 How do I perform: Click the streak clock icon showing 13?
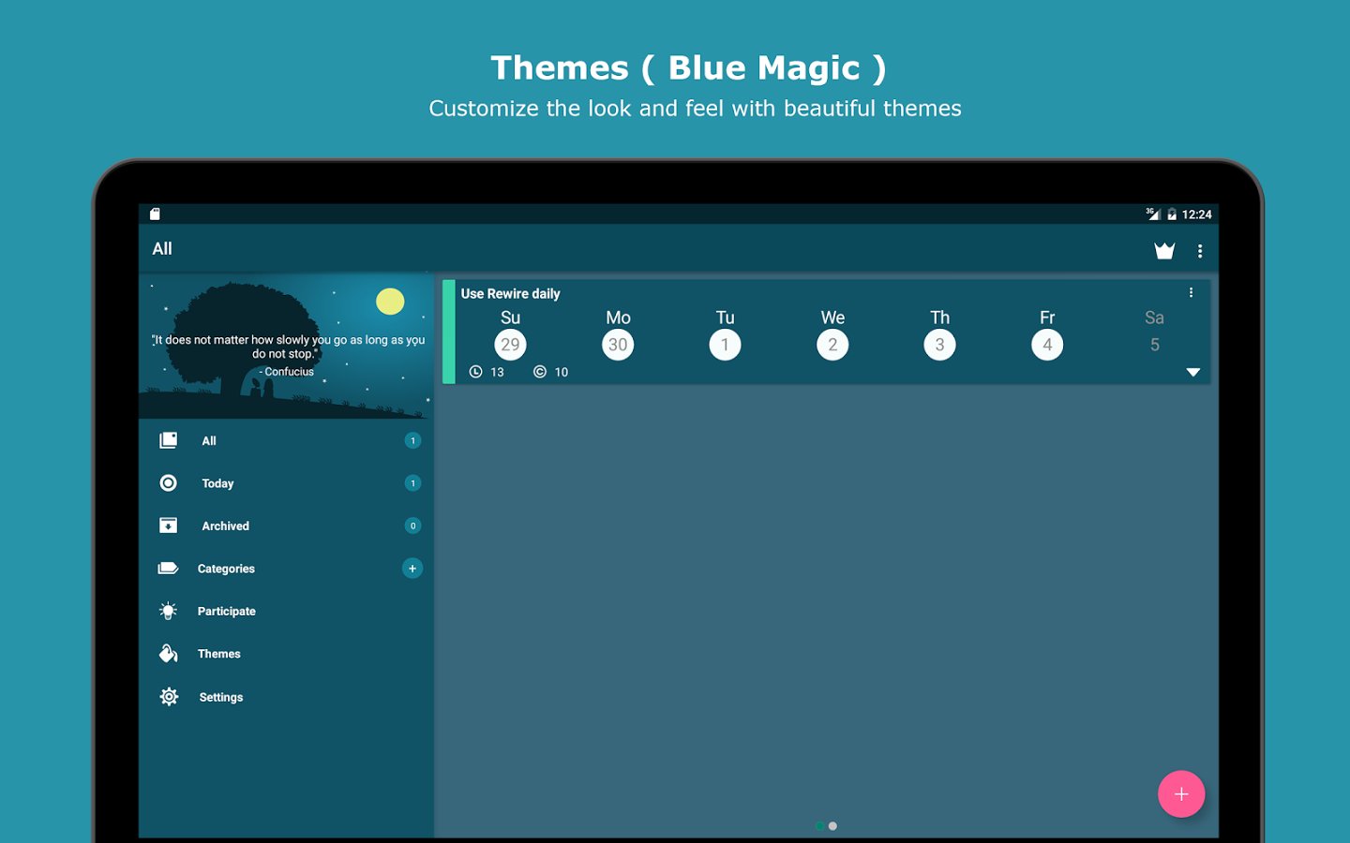(x=476, y=372)
